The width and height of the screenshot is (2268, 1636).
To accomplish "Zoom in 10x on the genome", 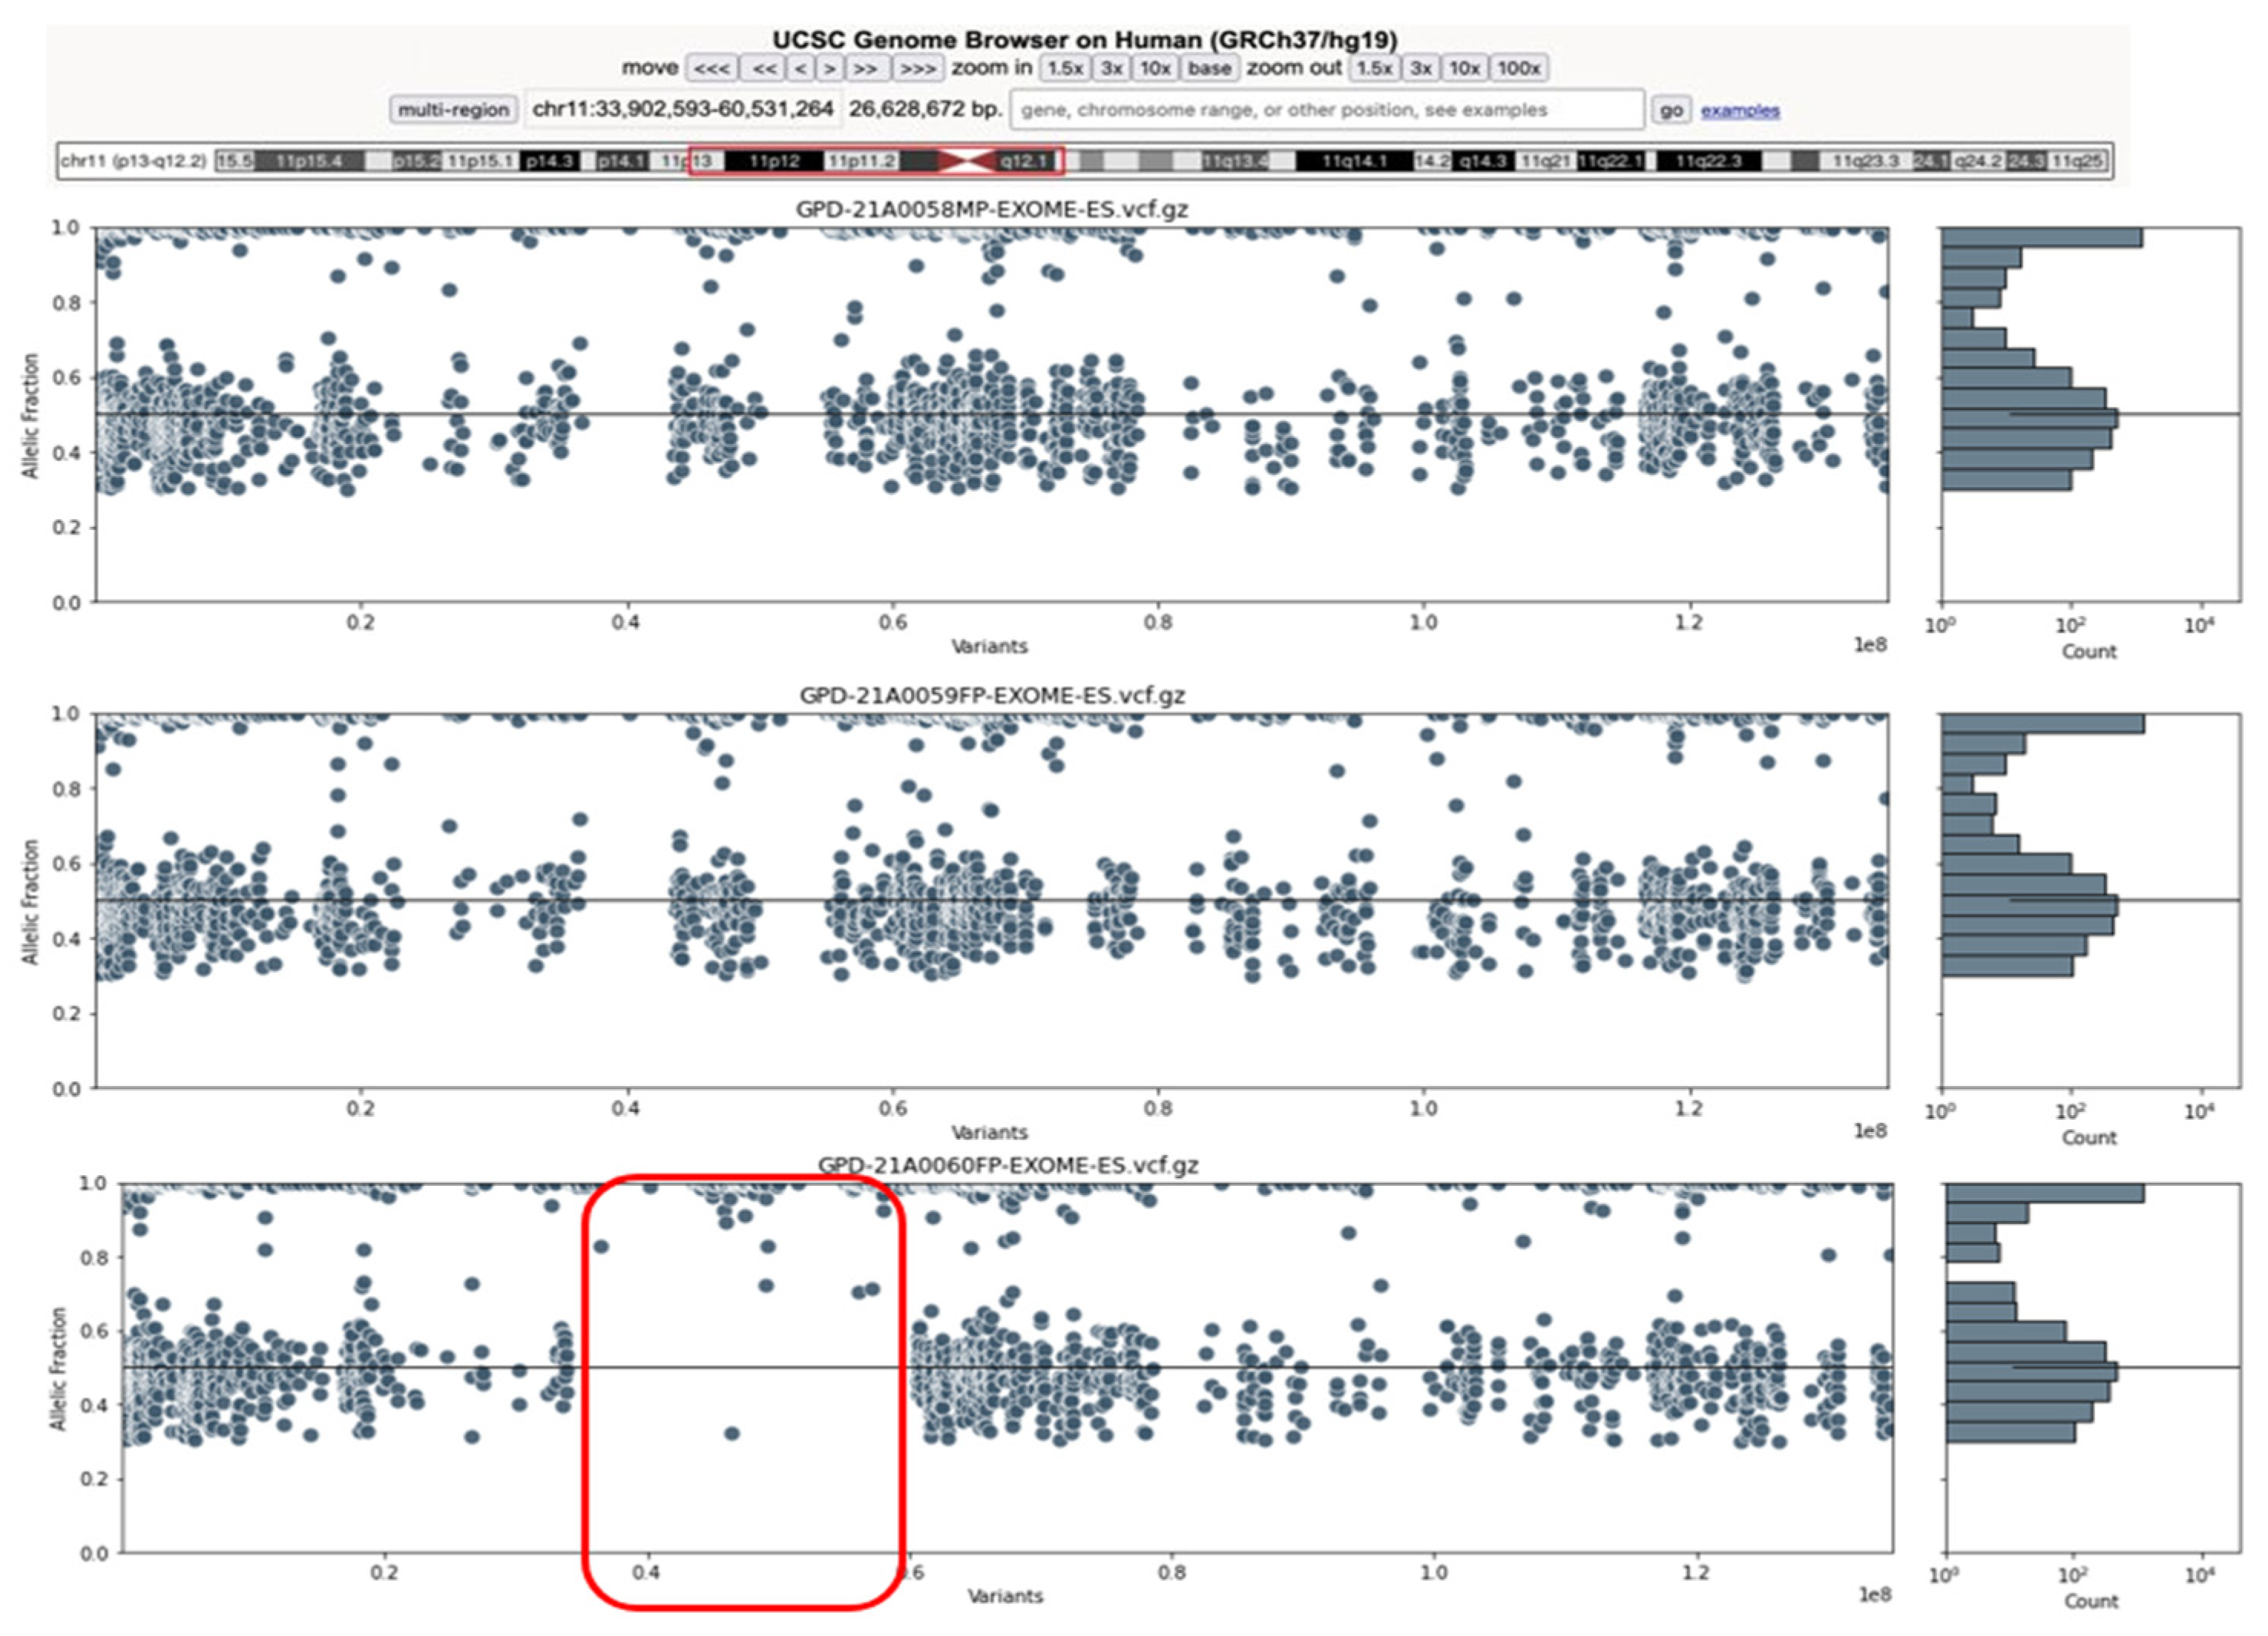I will [1155, 68].
